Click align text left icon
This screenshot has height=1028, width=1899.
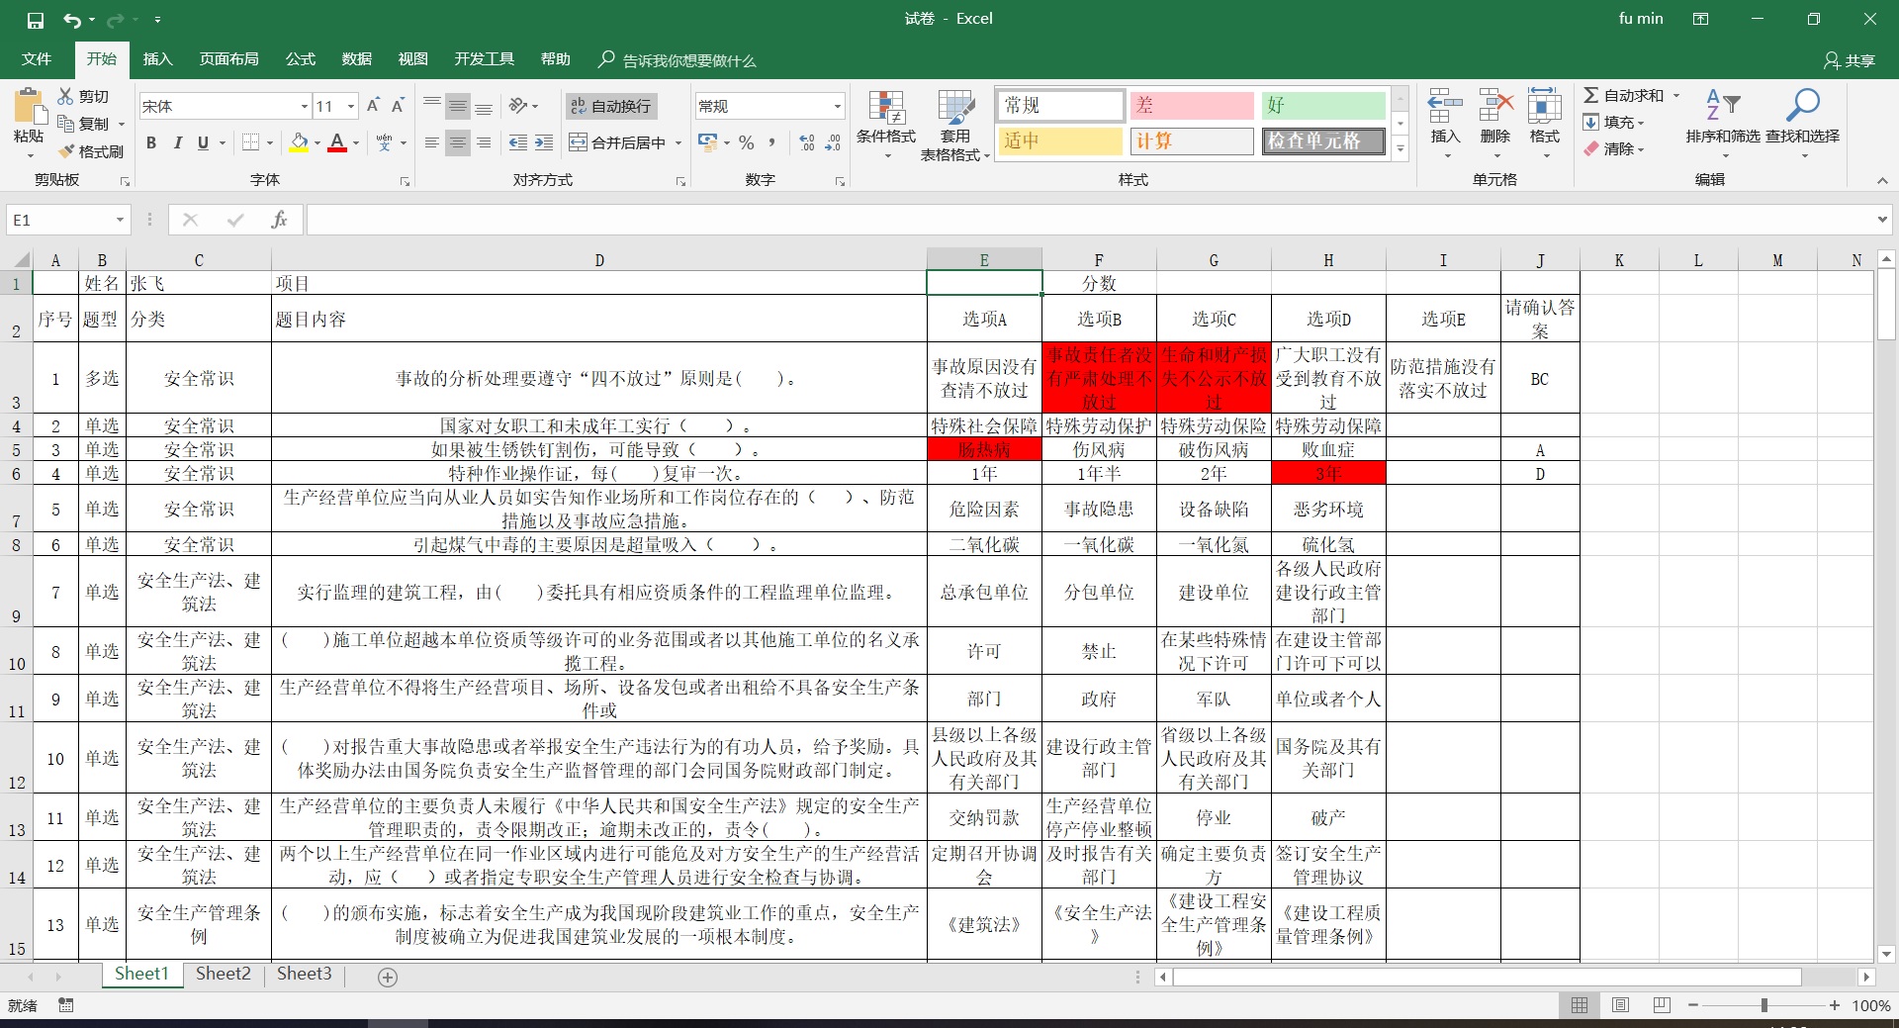(432, 143)
